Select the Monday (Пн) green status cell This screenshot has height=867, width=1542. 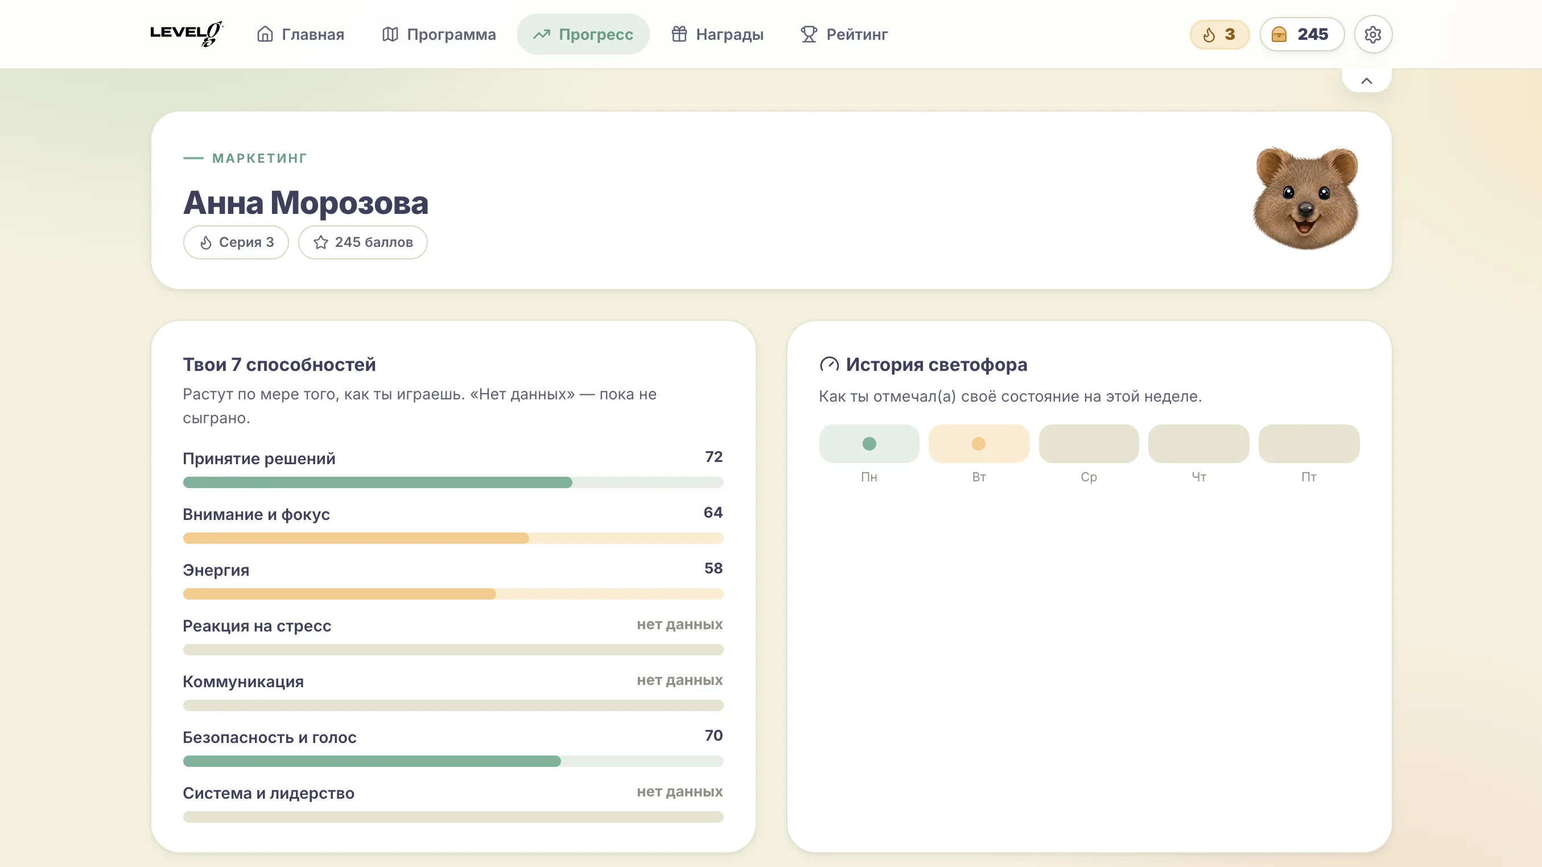click(x=869, y=443)
